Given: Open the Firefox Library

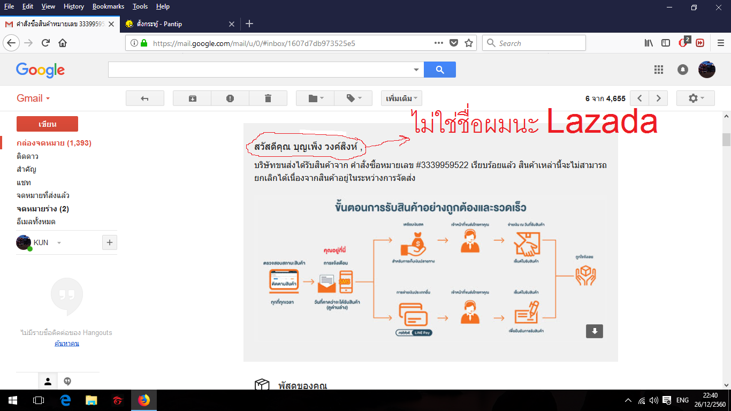Looking at the screenshot, I should (x=649, y=43).
